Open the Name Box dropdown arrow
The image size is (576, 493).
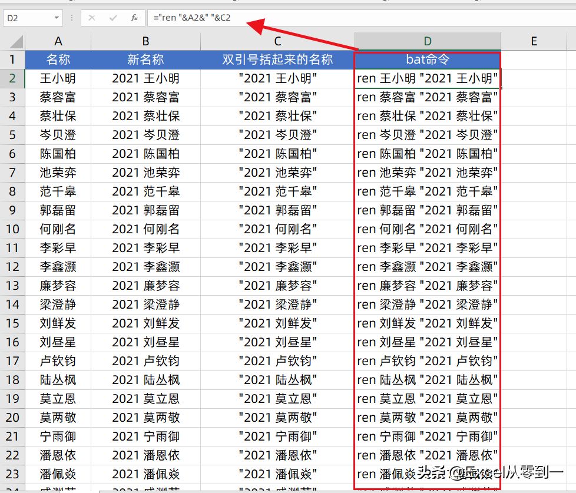click(x=57, y=18)
